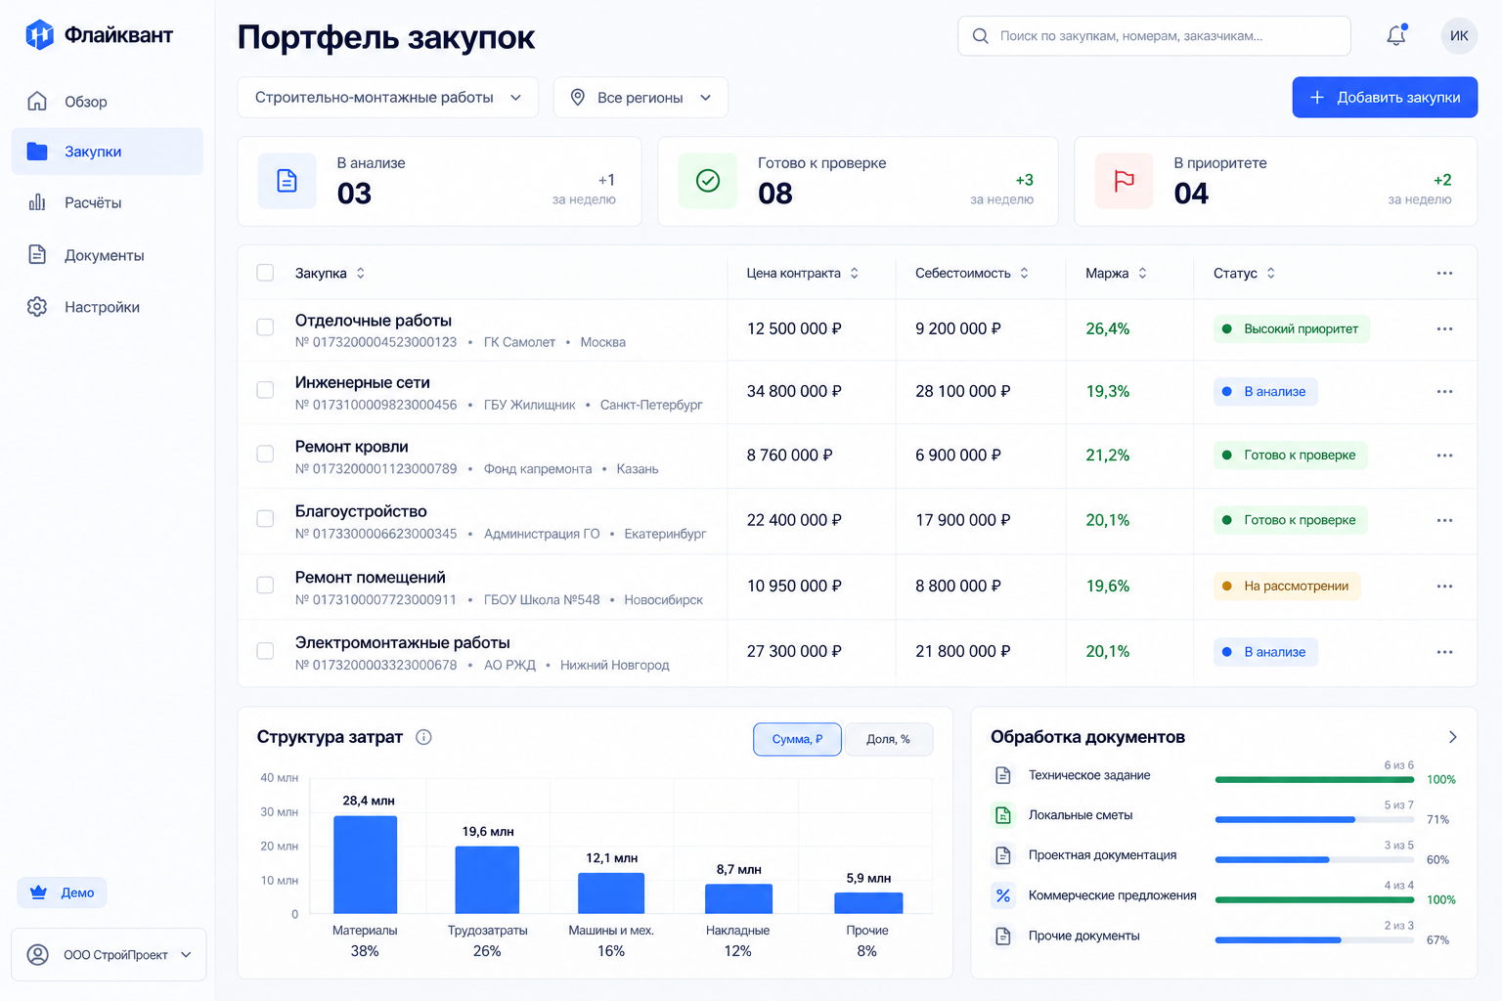
Task: Check the Ремонт кровли row checkbox
Action: pyautogui.click(x=265, y=455)
